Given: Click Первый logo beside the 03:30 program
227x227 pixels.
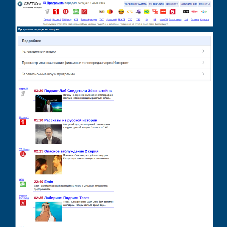Looking at the screenshot, I should pos(23,93).
